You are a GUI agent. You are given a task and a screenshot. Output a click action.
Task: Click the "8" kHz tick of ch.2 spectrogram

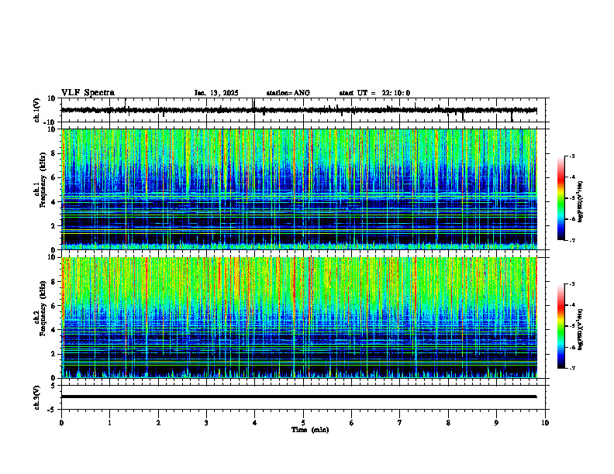click(54, 282)
